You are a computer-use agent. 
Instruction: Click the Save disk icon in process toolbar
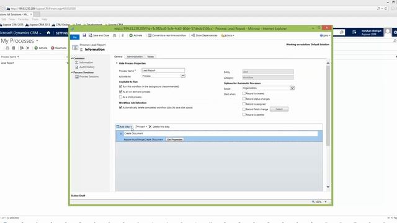[x=84, y=35]
